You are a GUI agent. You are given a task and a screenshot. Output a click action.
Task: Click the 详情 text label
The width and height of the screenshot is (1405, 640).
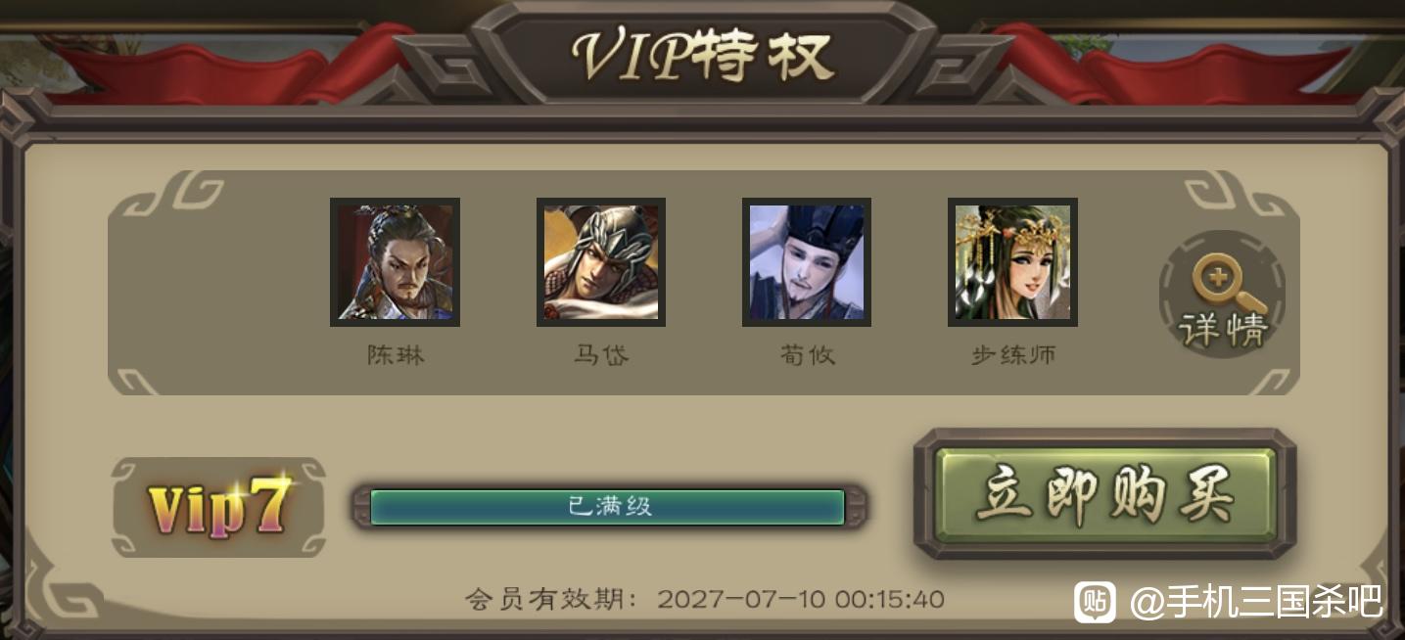tap(1223, 331)
